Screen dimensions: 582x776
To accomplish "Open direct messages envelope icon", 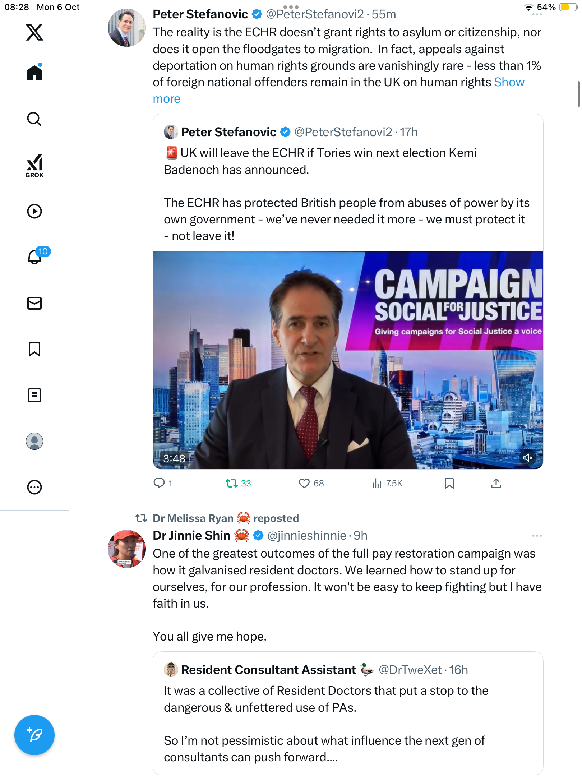I will click(x=34, y=303).
